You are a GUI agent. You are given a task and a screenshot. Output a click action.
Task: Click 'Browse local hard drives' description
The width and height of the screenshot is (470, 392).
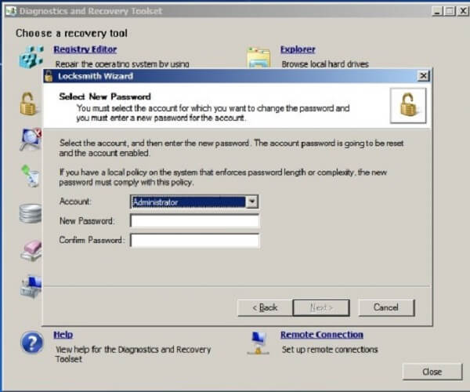[x=325, y=64]
